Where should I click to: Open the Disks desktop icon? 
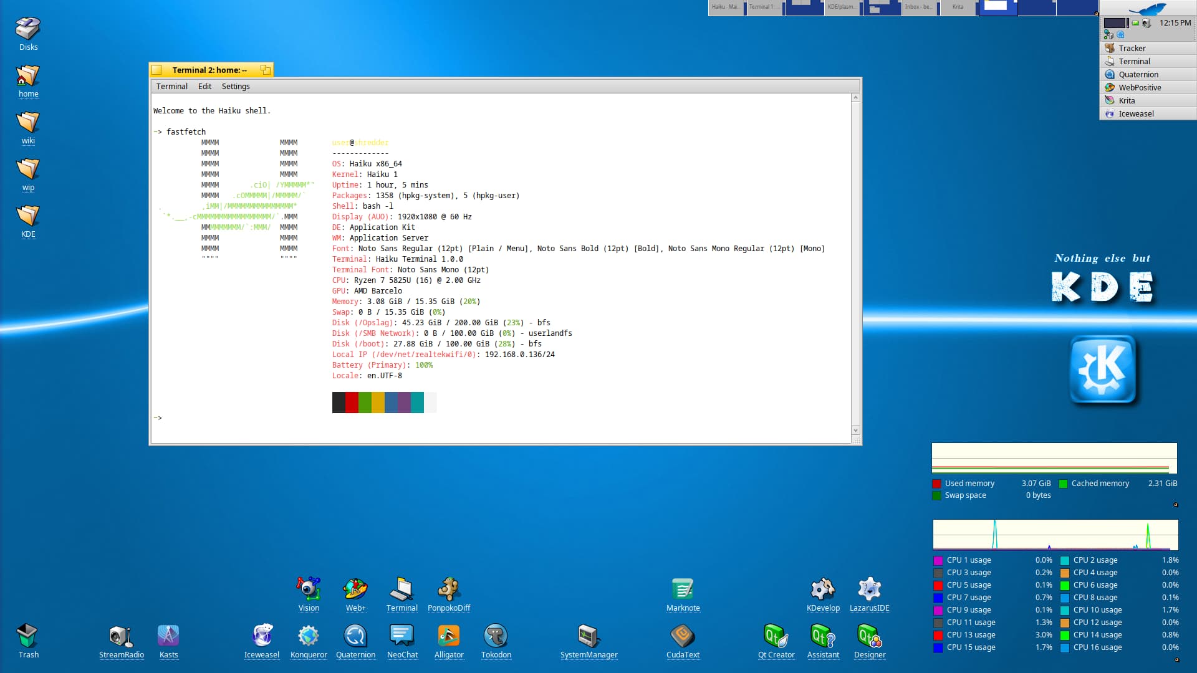(x=28, y=29)
